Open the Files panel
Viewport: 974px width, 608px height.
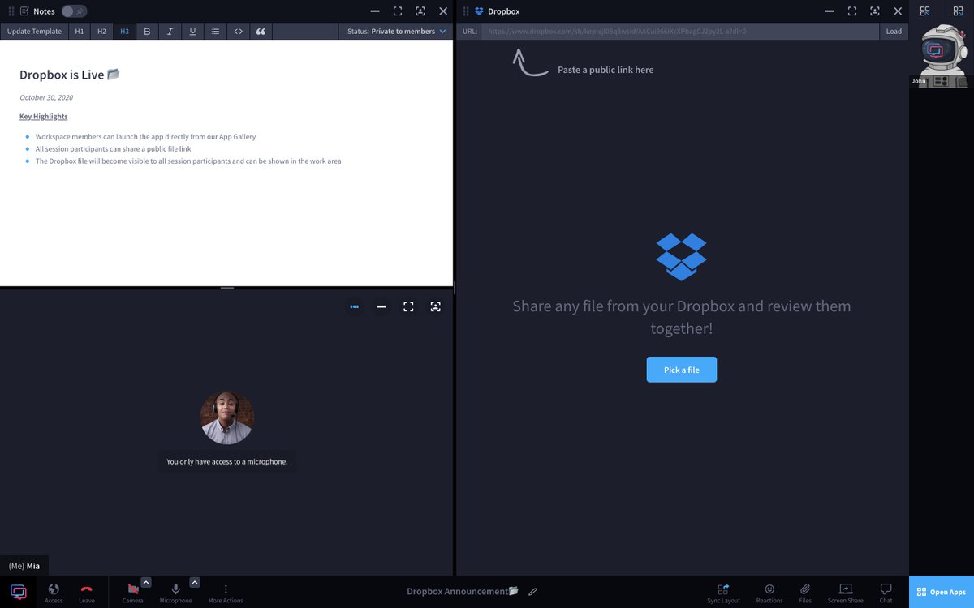[x=805, y=593]
